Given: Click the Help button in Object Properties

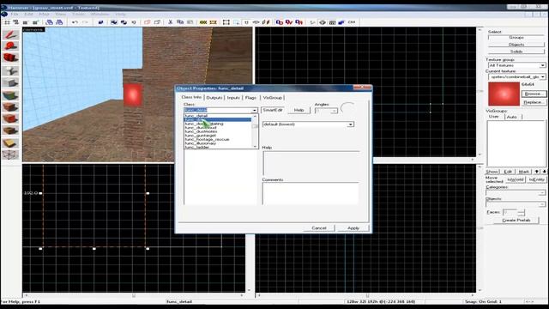Looking at the screenshot, I should coord(299,110).
